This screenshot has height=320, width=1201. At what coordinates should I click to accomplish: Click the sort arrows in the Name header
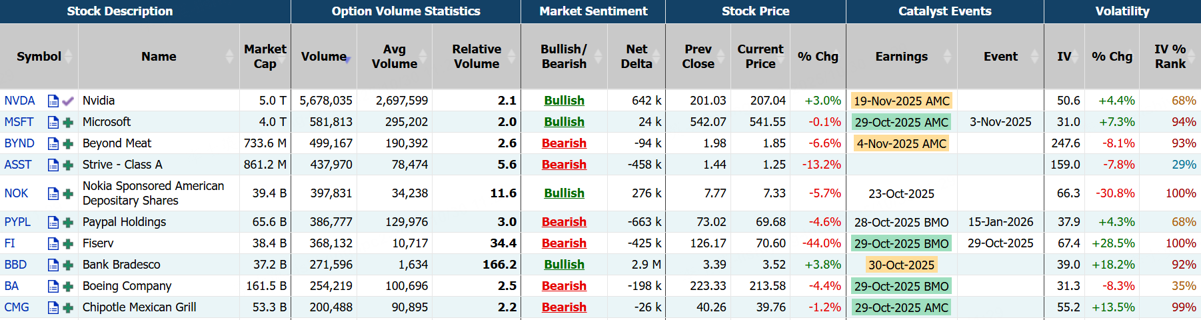point(230,57)
